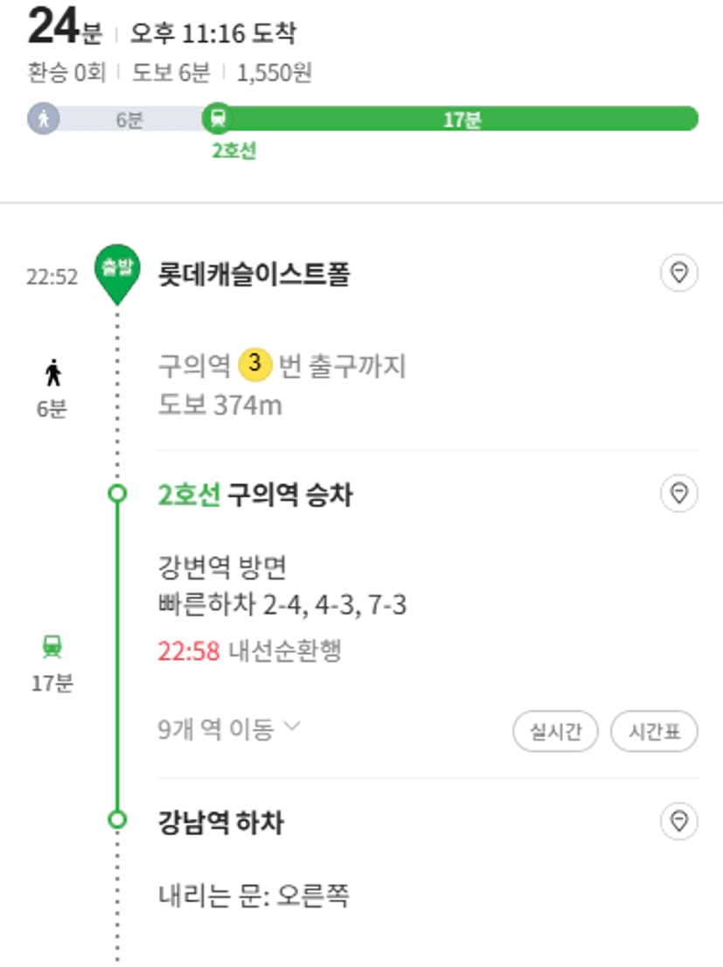Tap the map pin beside 구의역 승차
Image resolution: width=723 pixels, height=967 pixels.
[x=679, y=493]
